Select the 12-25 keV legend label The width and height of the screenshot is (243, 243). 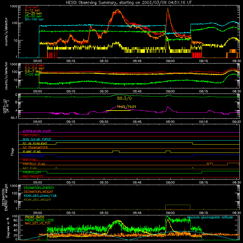click(x=33, y=13)
